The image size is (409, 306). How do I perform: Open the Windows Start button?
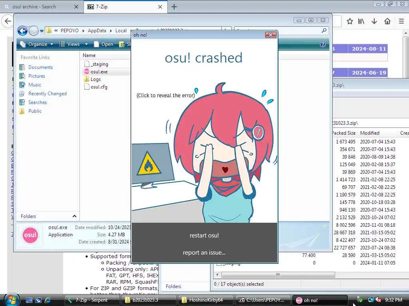(11, 300)
